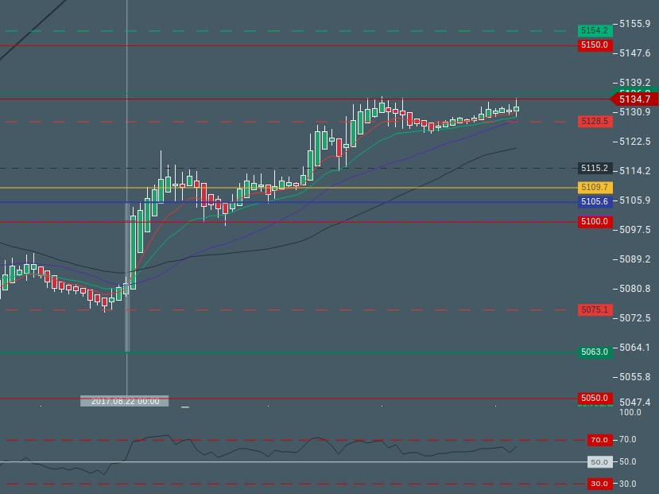Click the blue 5105.6 level label

point(595,202)
